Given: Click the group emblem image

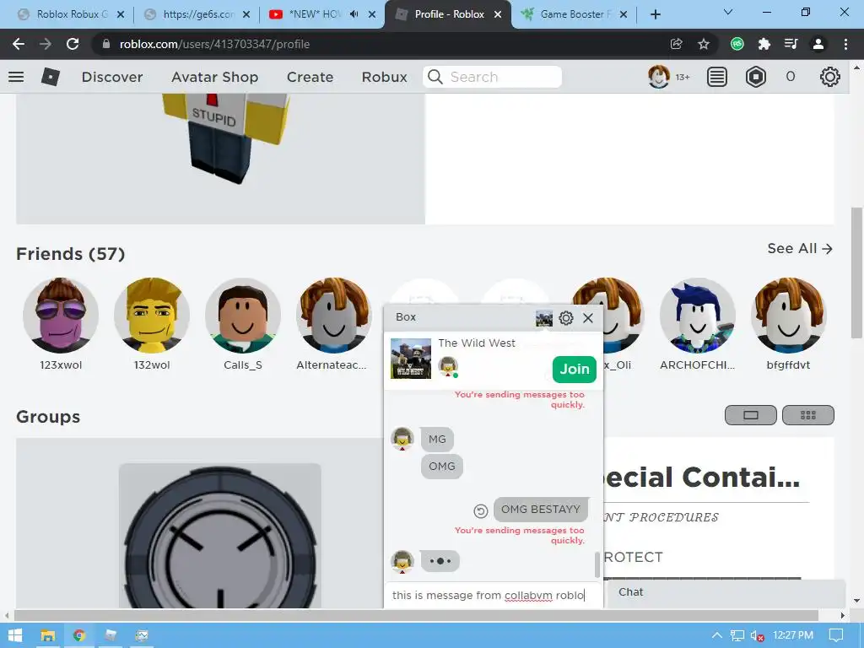Looking at the screenshot, I should (x=220, y=536).
